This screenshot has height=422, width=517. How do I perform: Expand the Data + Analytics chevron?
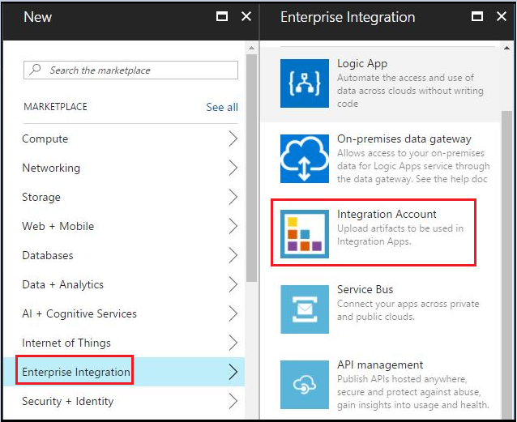pos(233,284)
